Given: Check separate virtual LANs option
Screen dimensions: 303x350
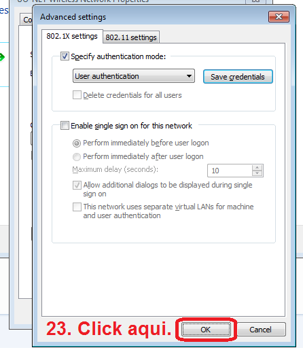Looking at the screenshot, I should [77, 207].
